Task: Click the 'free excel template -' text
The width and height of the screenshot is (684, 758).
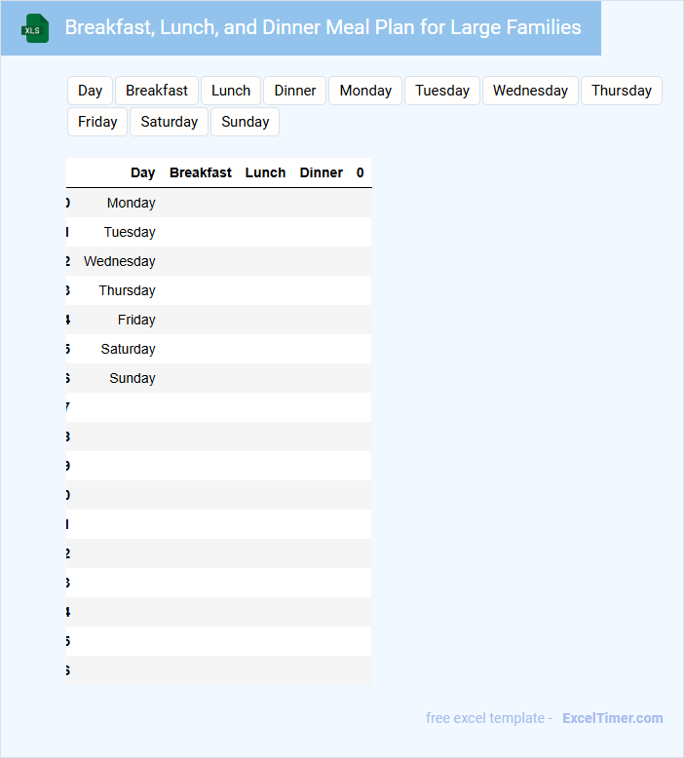Action: click(x=489, y=718)
